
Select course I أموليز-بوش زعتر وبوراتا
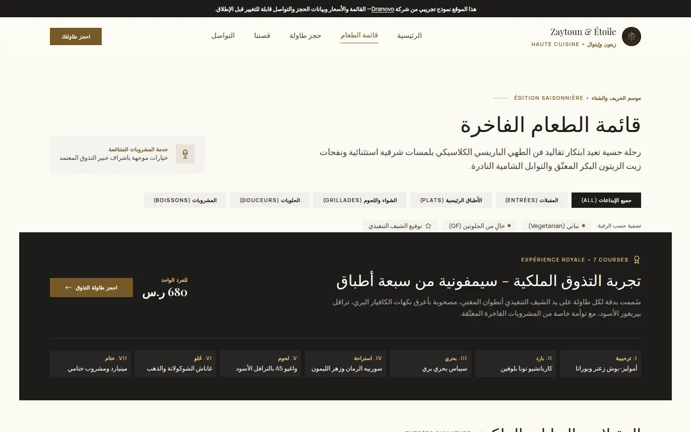tap(600, 364)
